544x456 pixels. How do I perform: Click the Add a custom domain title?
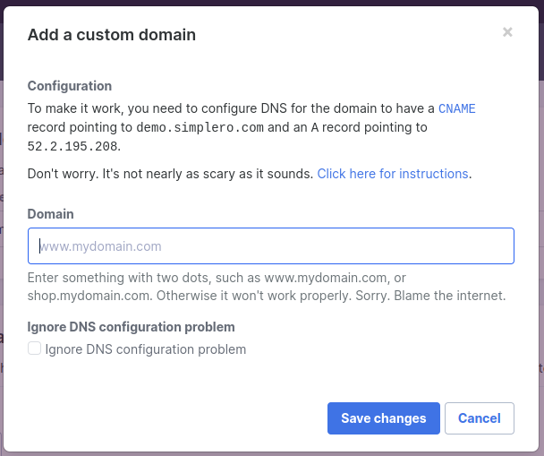[112, 35]
